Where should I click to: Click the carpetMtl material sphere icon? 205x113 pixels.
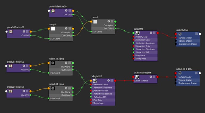137,33
